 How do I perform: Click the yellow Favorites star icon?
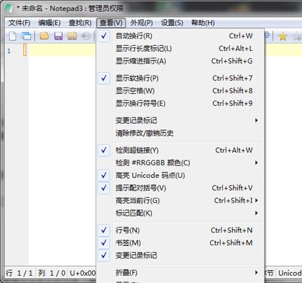pos(282,36)
